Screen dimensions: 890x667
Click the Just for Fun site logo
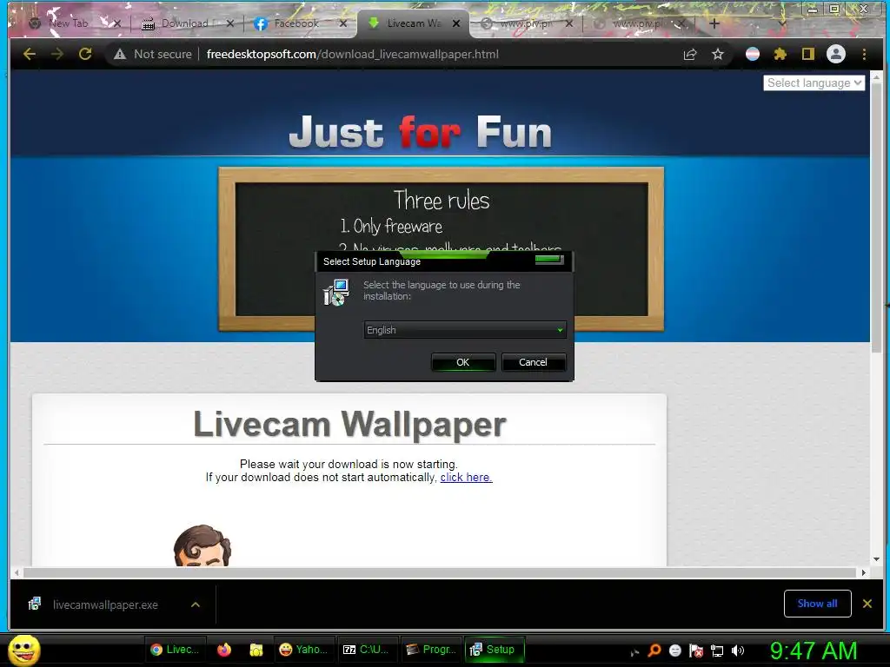tap(421, 132)
